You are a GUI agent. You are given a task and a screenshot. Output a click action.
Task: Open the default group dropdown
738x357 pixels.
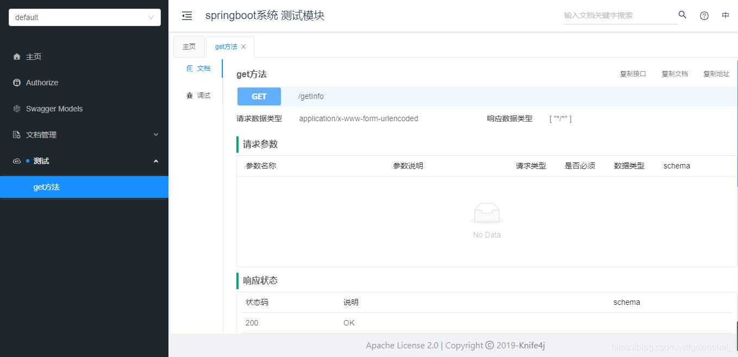coord(84,17)
